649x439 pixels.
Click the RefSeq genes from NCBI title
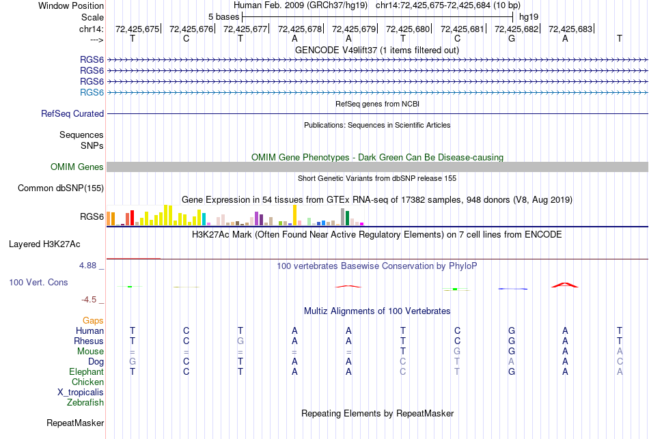(377, 104)
